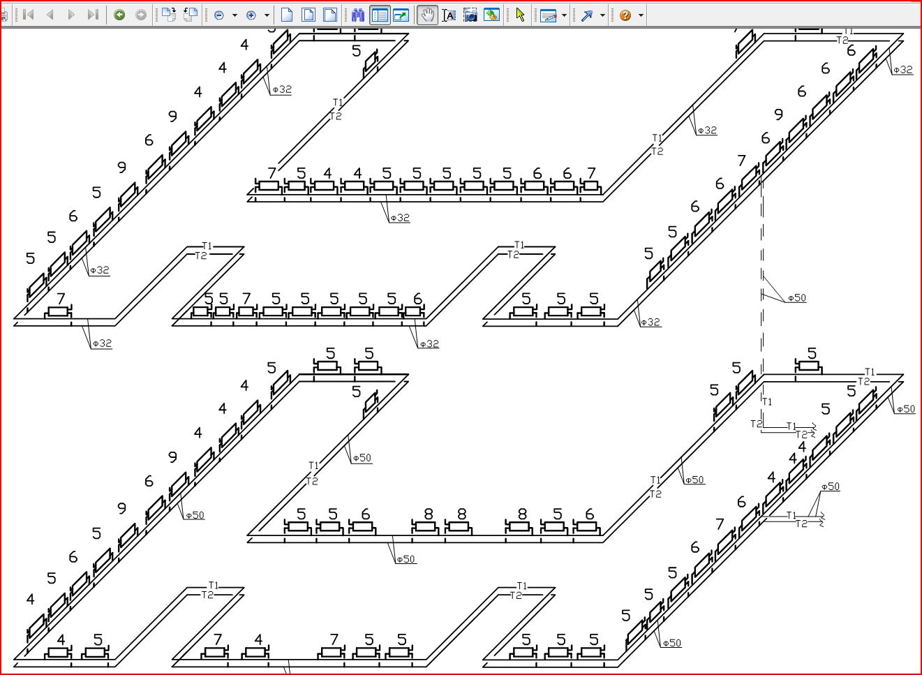
Task: Click the Zoom In plus icon
Action: point(251,15)
